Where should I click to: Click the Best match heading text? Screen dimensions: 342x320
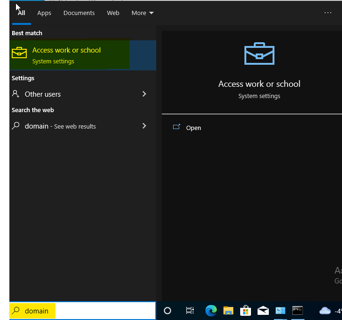click(x=27, y=33)
